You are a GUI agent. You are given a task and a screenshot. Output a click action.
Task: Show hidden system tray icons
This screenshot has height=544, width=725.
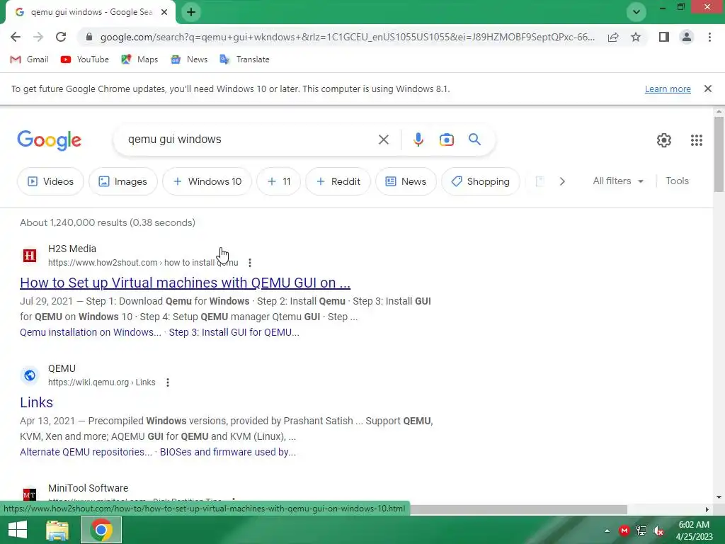[607, 531]
